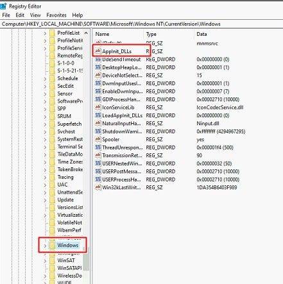Expand the Superfetch key
The height and width of the screenshot is (284, 283).
(45, 124)
